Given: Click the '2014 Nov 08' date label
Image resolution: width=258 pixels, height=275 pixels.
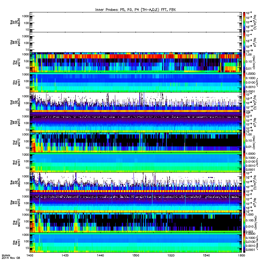Looking at the screenshot, I should click(x=11, y=258).
